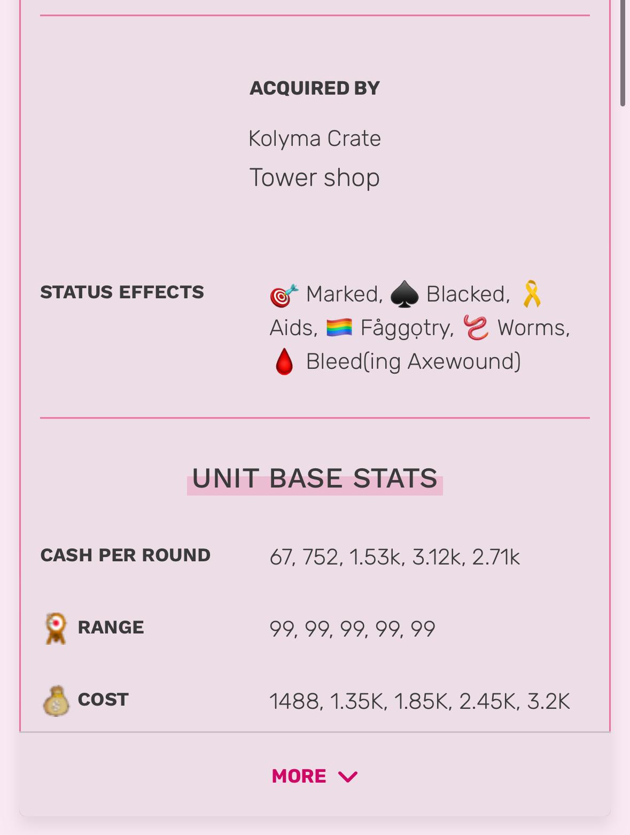The width and height of the screenshot is (630, 835).
Task: Click the cost values row
Action: (x=420, y=701)
